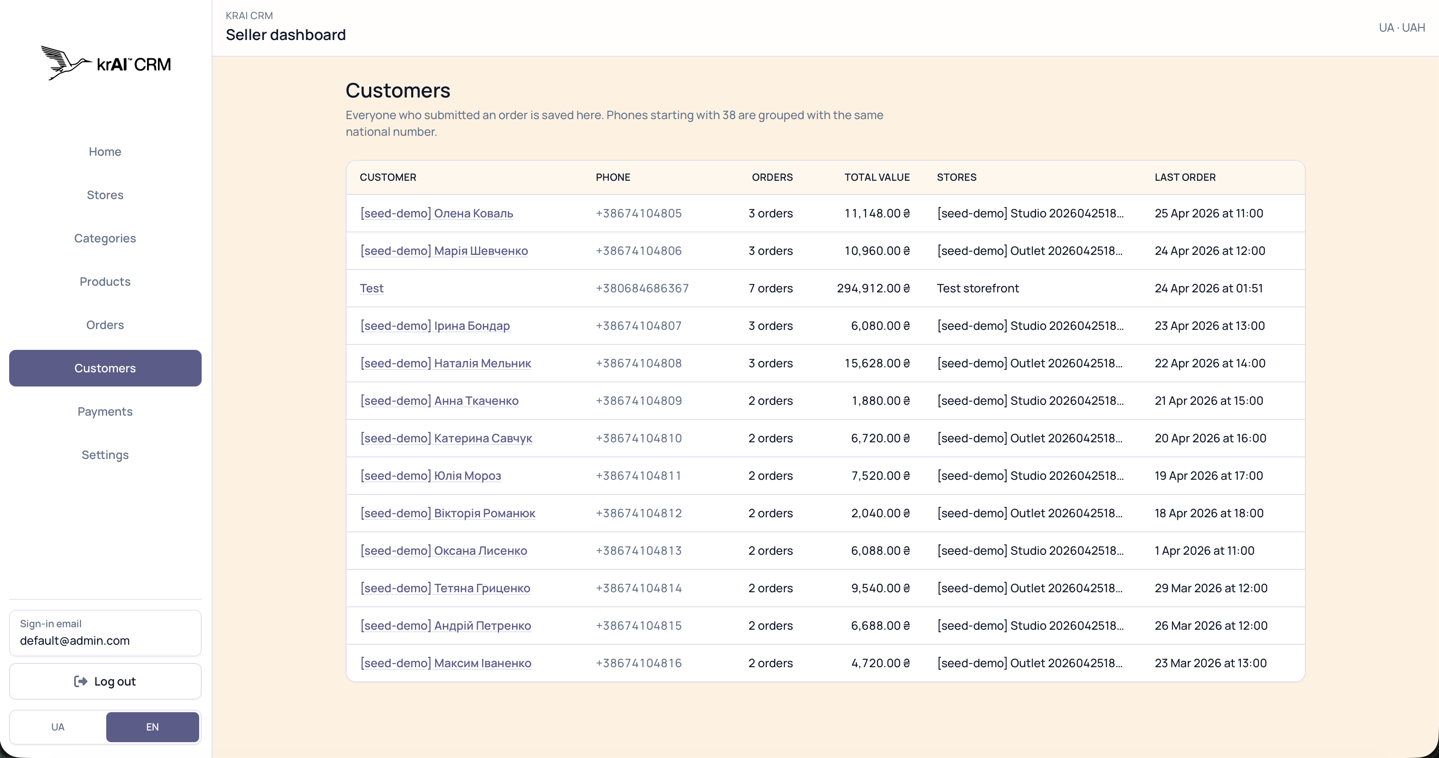Click the LAST ORDER column header
Viewport: 1439px width, 758px height.
pyautogui.click(x=1185, y=177)
